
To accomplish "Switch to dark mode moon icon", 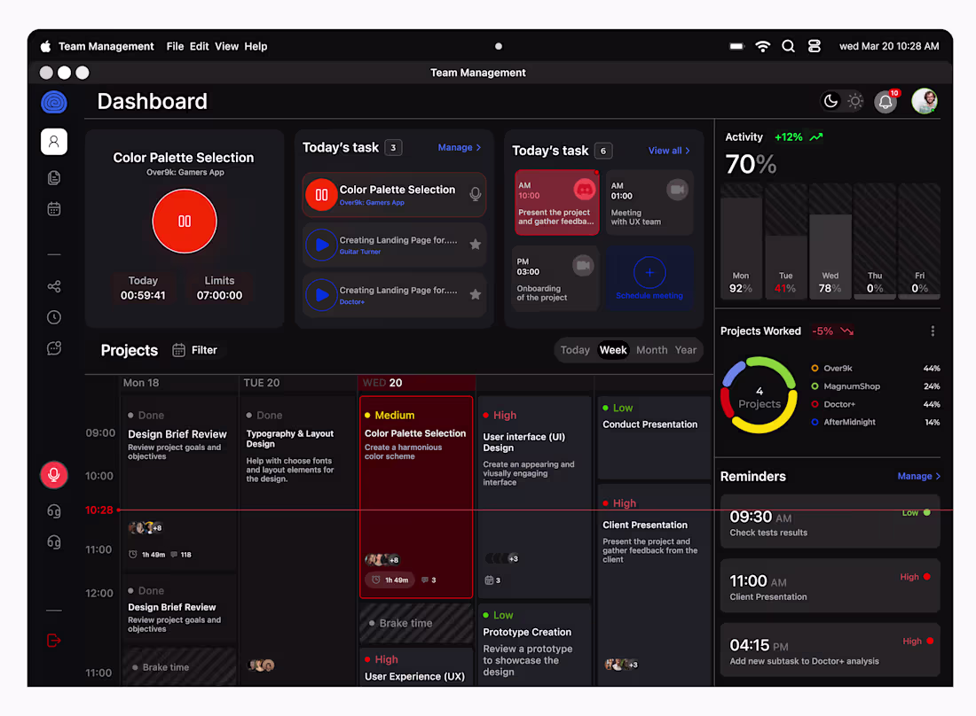I will [x=831, y=101].
